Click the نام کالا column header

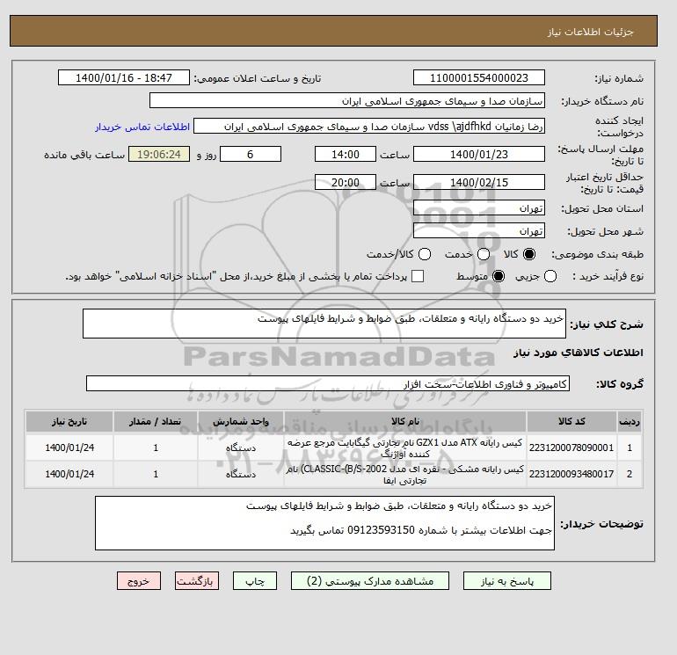tap(405, 421)
